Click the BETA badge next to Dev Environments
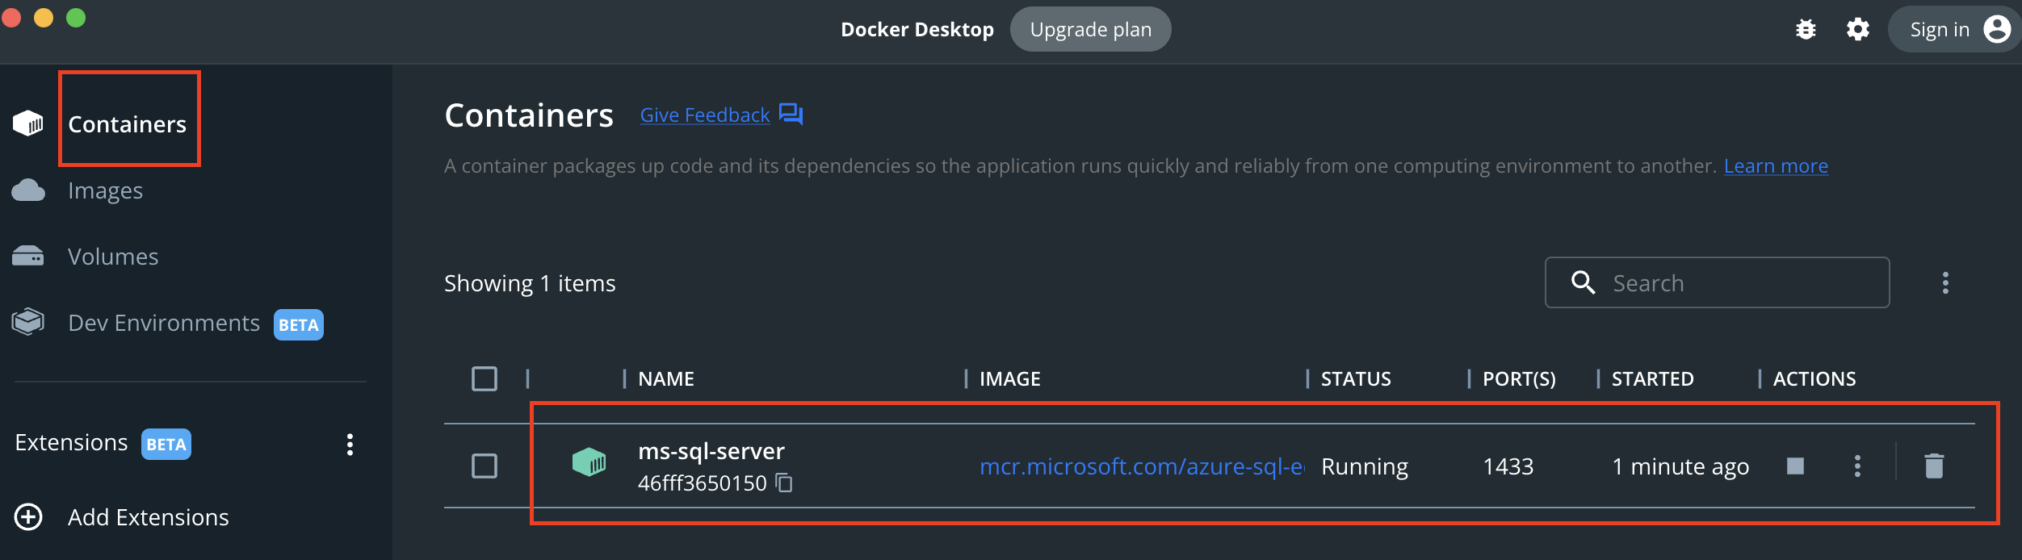Screen dimensions: 2022x560 coord(298,324)
